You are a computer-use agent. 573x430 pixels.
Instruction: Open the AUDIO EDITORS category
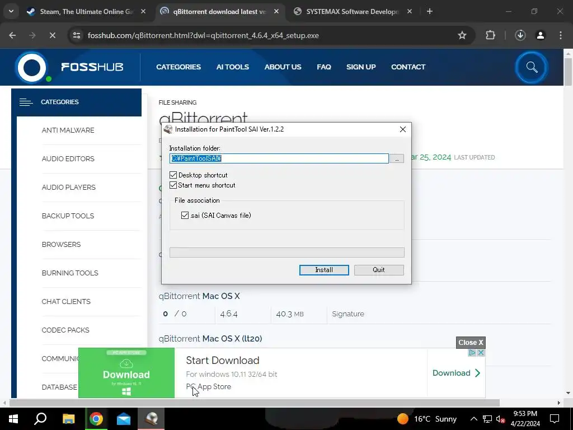click(68, 158)
